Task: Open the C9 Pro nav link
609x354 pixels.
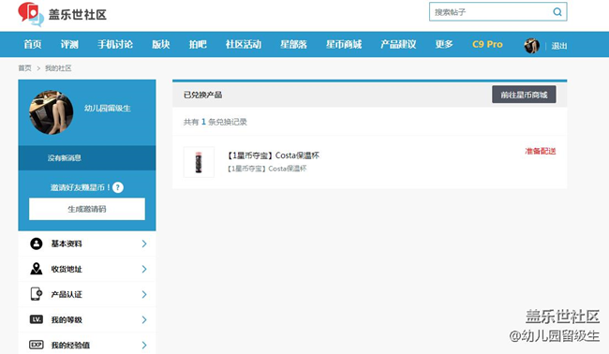Action: click(487, 44)
